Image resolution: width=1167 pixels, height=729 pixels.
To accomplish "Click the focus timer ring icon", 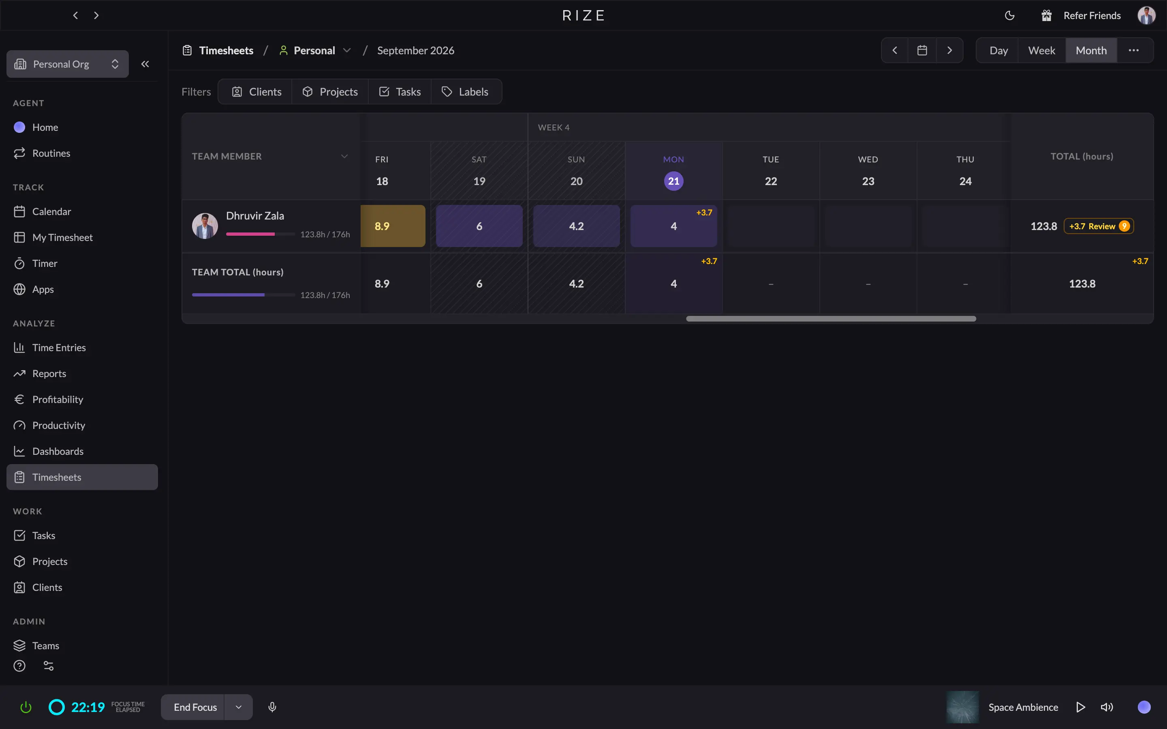I will (56, 707).
